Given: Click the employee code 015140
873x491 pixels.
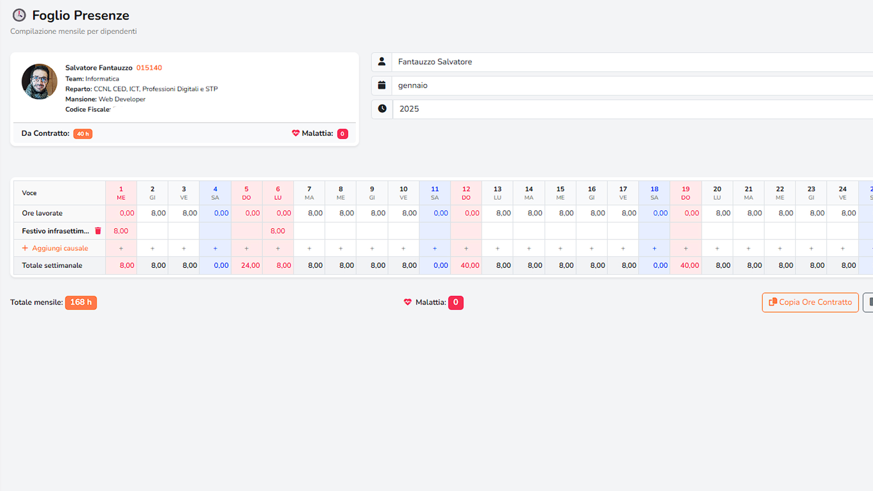Looking at the screenshot, I should (x=149, y=68).
